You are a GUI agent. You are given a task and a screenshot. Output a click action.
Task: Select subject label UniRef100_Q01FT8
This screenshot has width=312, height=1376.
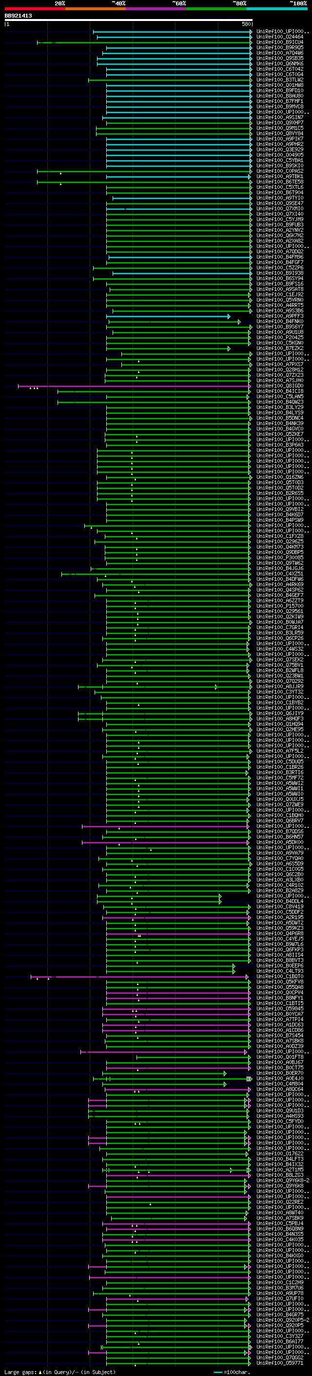click(280, 1057)
